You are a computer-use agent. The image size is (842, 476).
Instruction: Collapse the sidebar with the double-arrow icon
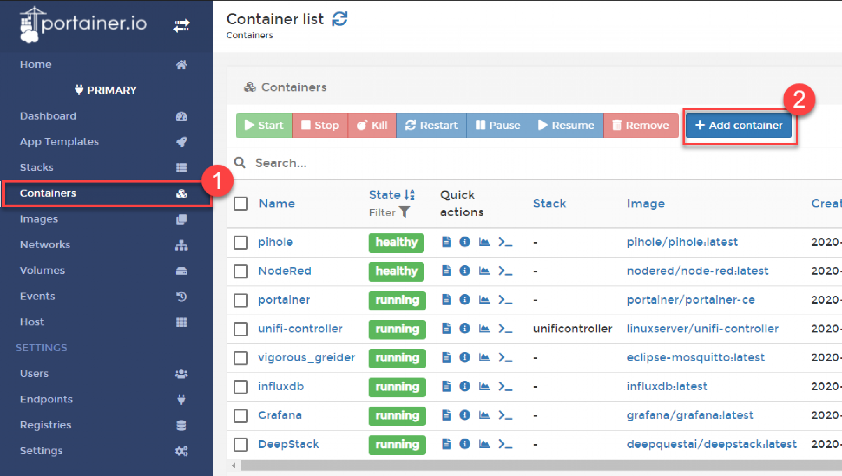(x=181, y=25)
